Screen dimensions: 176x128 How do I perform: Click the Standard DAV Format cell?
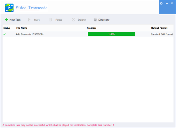(162, 34)
